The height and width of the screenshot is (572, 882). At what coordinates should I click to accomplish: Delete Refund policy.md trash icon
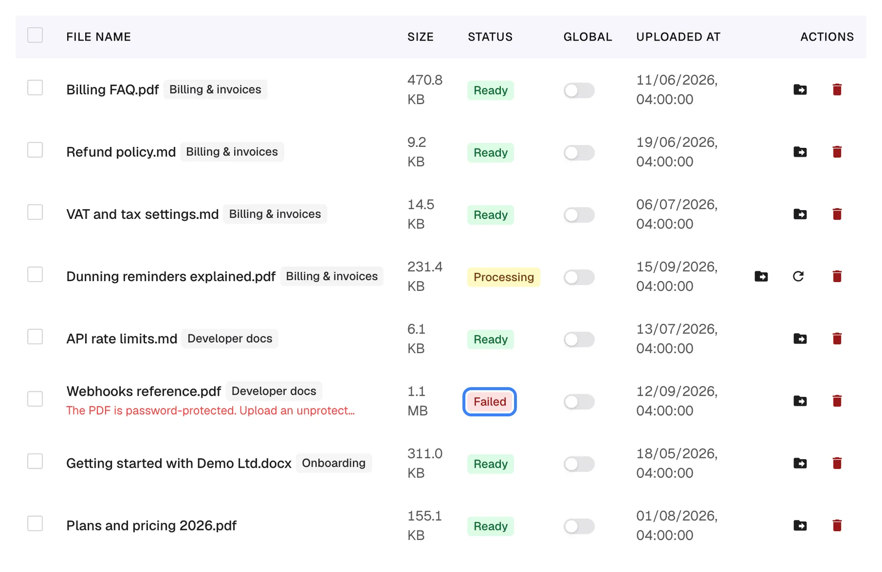click(x=837, y=152)
